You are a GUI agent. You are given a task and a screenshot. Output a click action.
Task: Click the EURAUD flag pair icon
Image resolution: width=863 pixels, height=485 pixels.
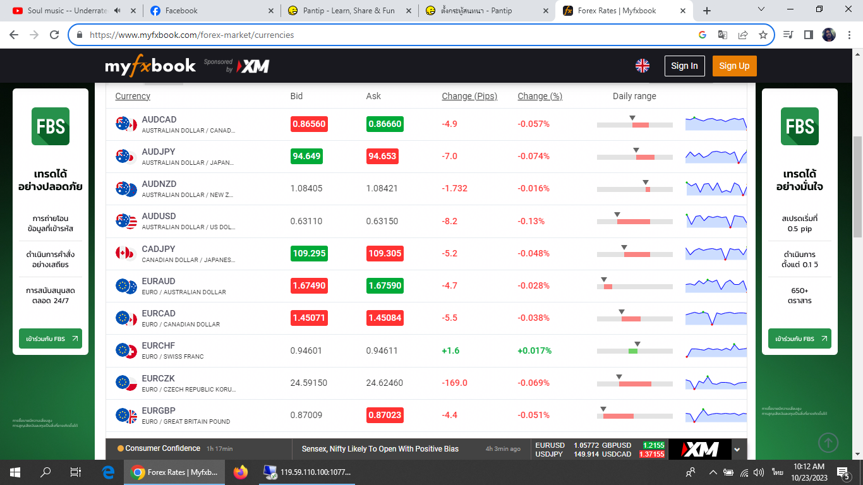(126, 285)
